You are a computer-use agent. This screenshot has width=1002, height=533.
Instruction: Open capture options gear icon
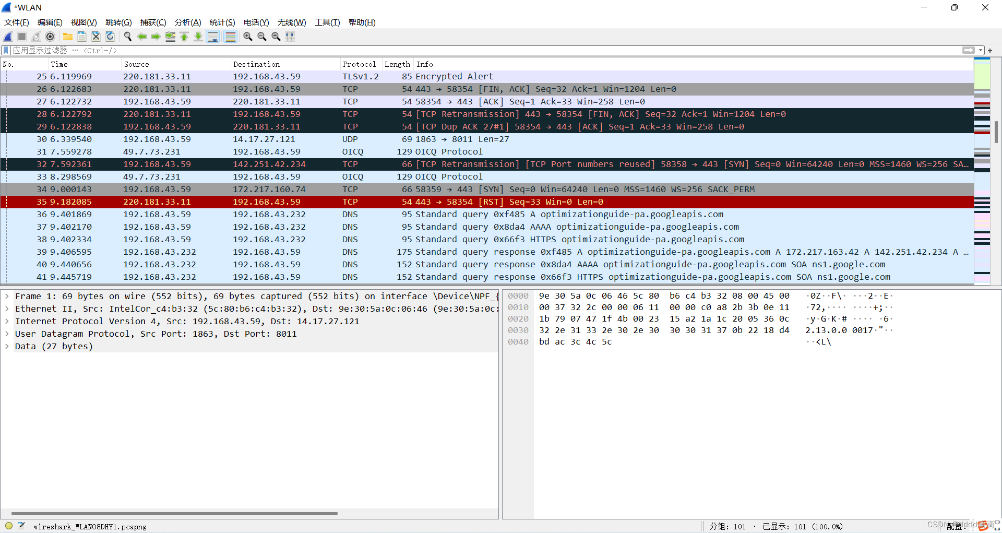[50, 37]
